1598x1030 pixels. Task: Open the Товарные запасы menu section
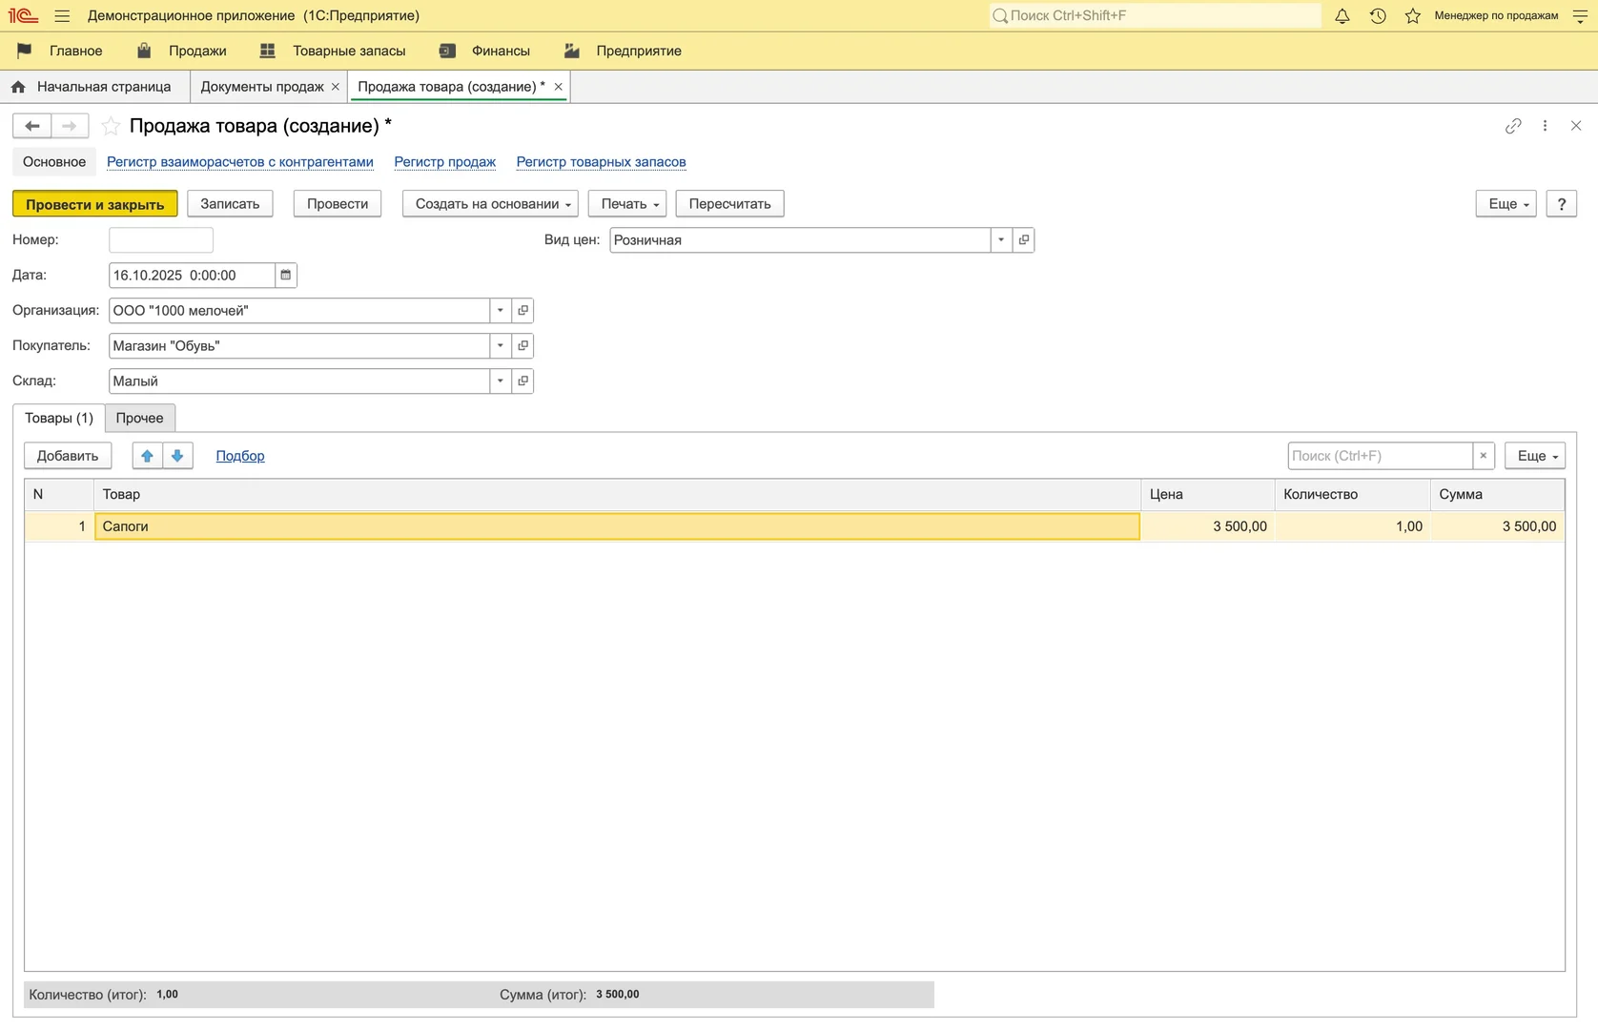(x=348, y=51)
